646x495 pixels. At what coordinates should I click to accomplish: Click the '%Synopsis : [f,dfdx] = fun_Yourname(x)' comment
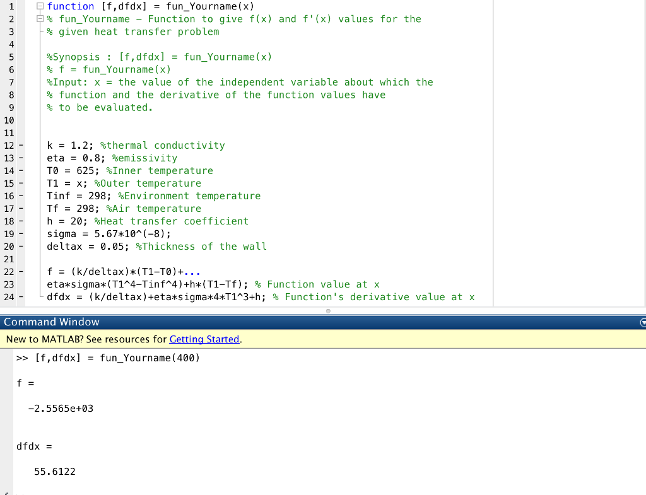click(160, 57)
